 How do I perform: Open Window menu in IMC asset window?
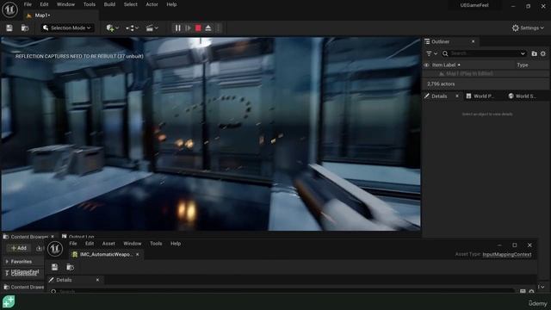pos(132,243)
